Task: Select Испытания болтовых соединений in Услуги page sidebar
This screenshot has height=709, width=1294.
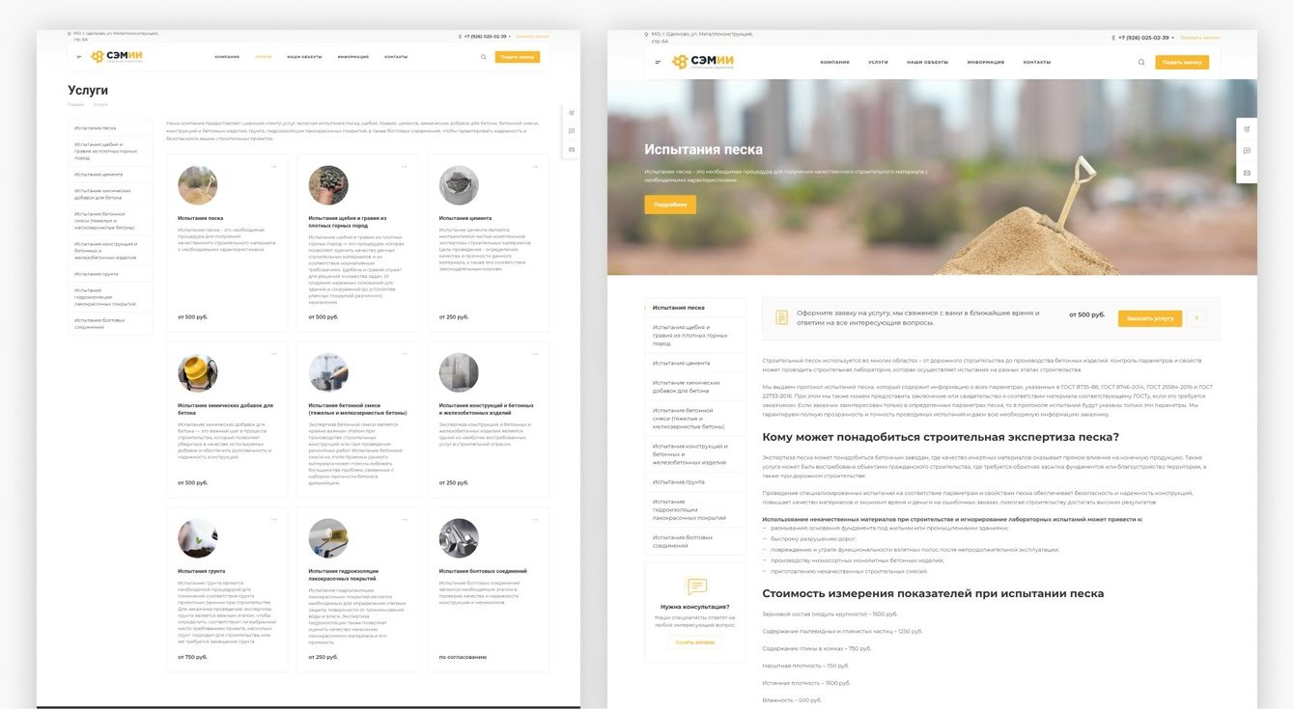Action: [x=110, y=323]
